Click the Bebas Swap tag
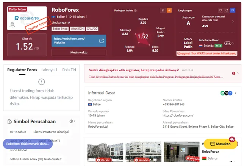This screenshot has height=166, width=244. coord(60,29)
